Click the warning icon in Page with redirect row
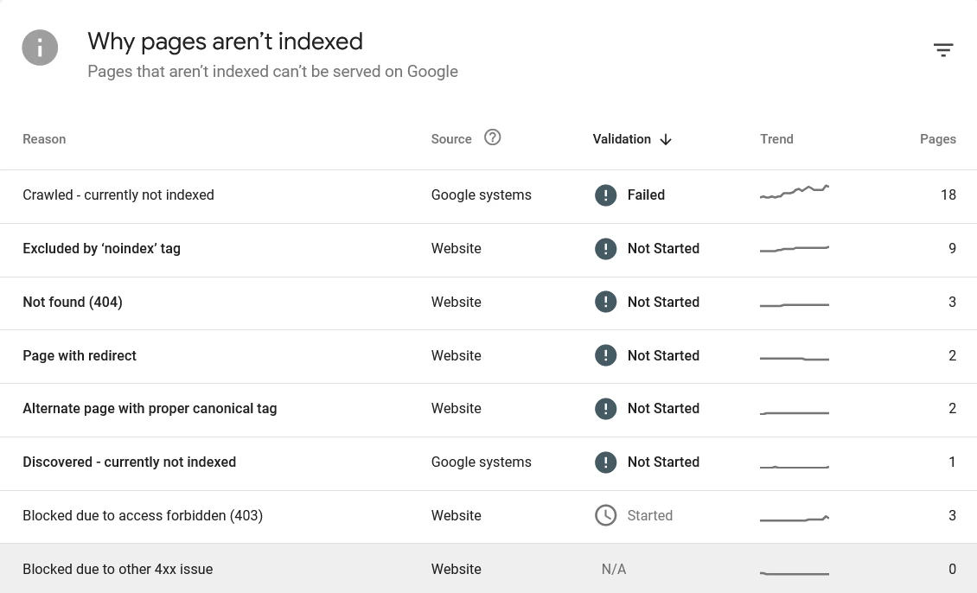This screenshot has height=593, width=977. (605, 355)
